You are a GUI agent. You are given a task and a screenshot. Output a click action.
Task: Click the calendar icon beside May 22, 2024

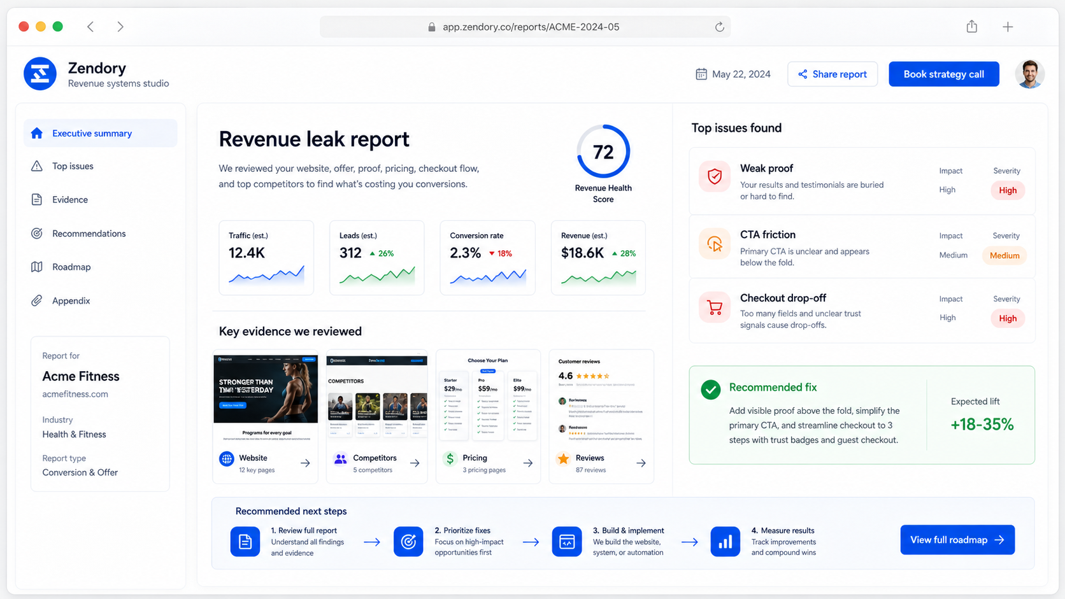[701, 74]
